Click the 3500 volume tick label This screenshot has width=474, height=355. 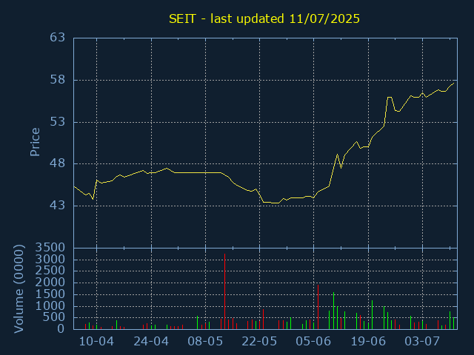click(x=50, y=248)
